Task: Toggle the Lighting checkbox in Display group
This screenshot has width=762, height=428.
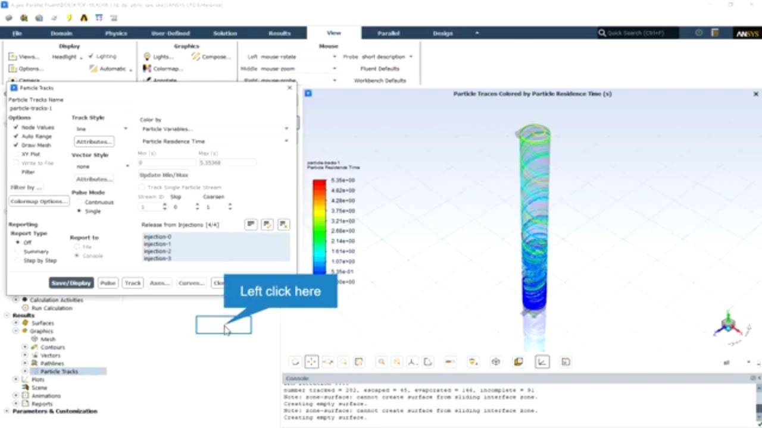Action: (91, 56)
